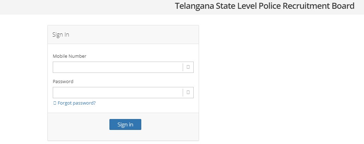The image size is (364, 144).
Task: Click the gray header bar left of title
Action: [86, 7]
